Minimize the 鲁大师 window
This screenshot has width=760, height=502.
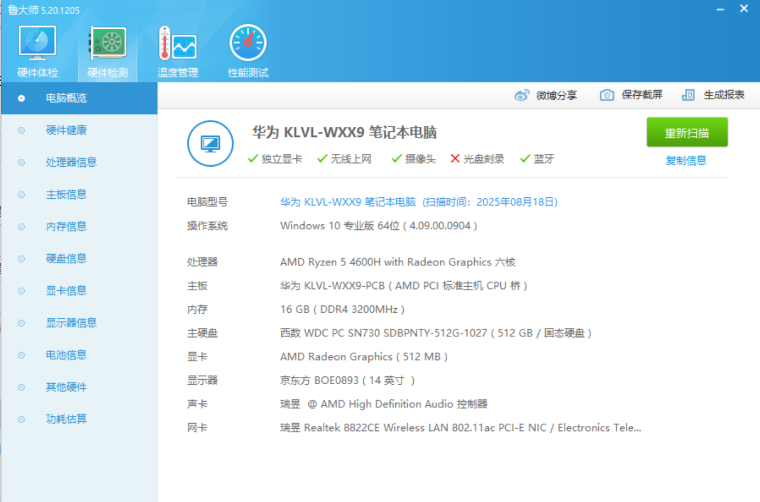(x=720, y=10)
